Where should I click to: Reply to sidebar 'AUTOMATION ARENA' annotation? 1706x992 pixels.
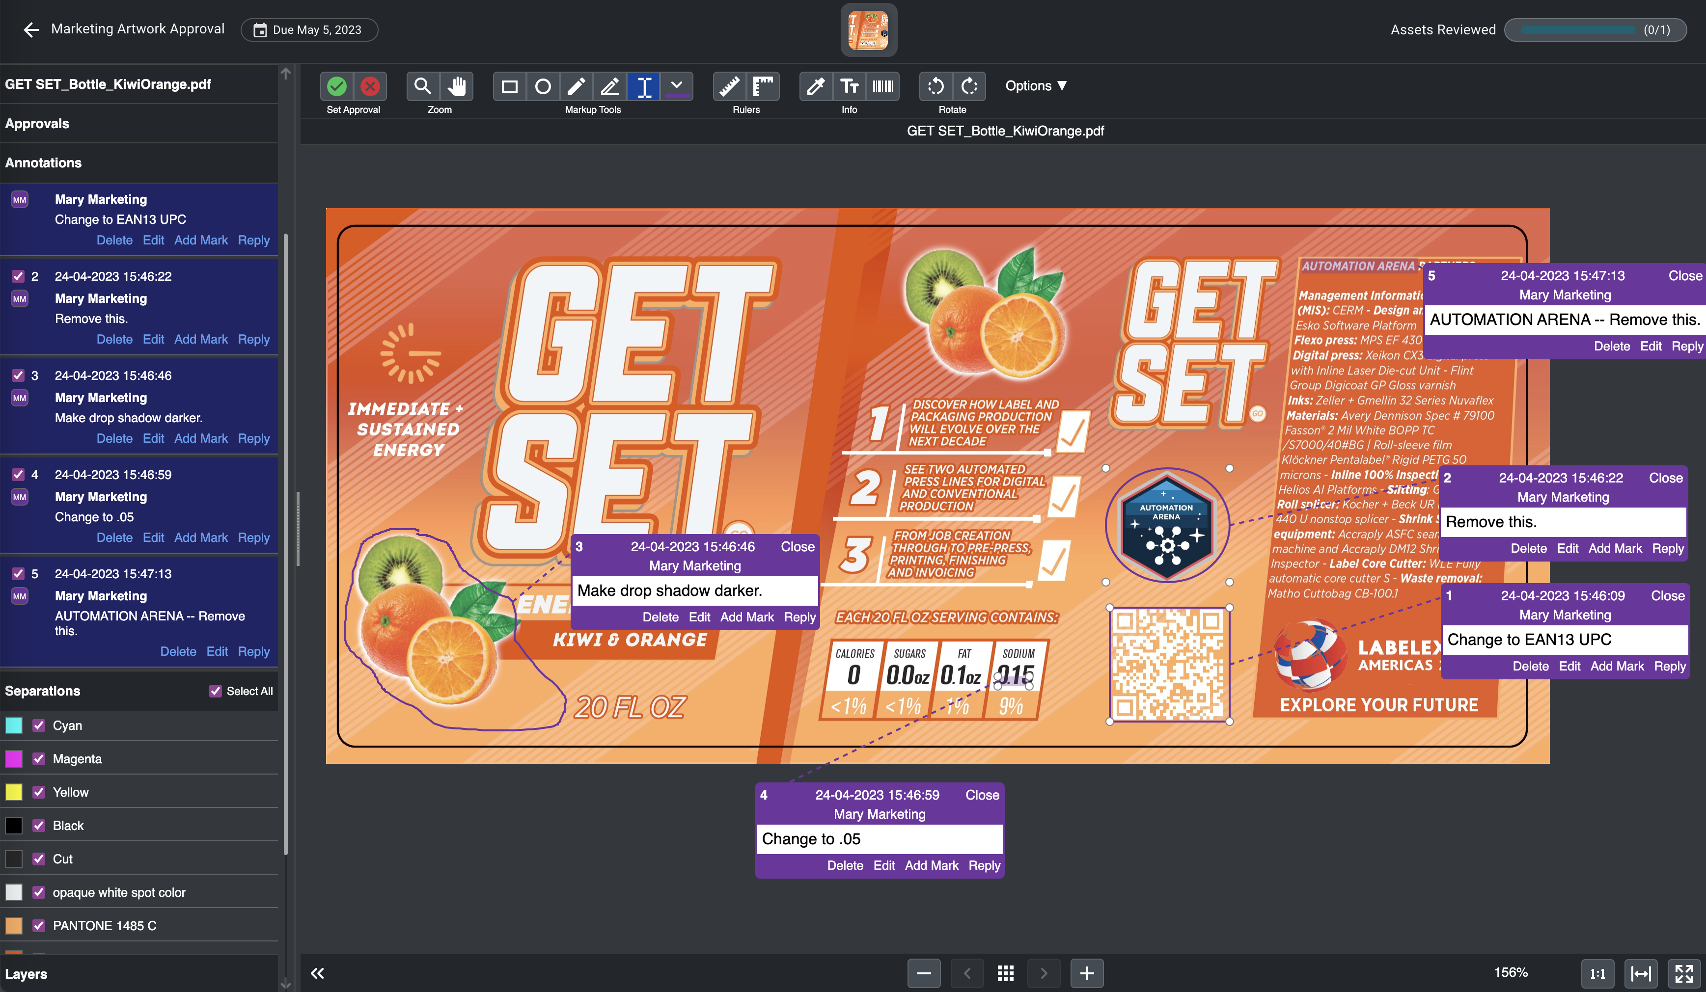[x=253, y=651]
